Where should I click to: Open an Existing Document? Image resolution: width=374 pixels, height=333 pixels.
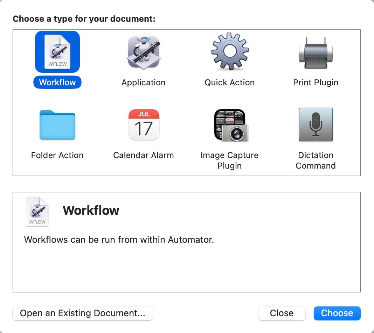pos(83,313)
